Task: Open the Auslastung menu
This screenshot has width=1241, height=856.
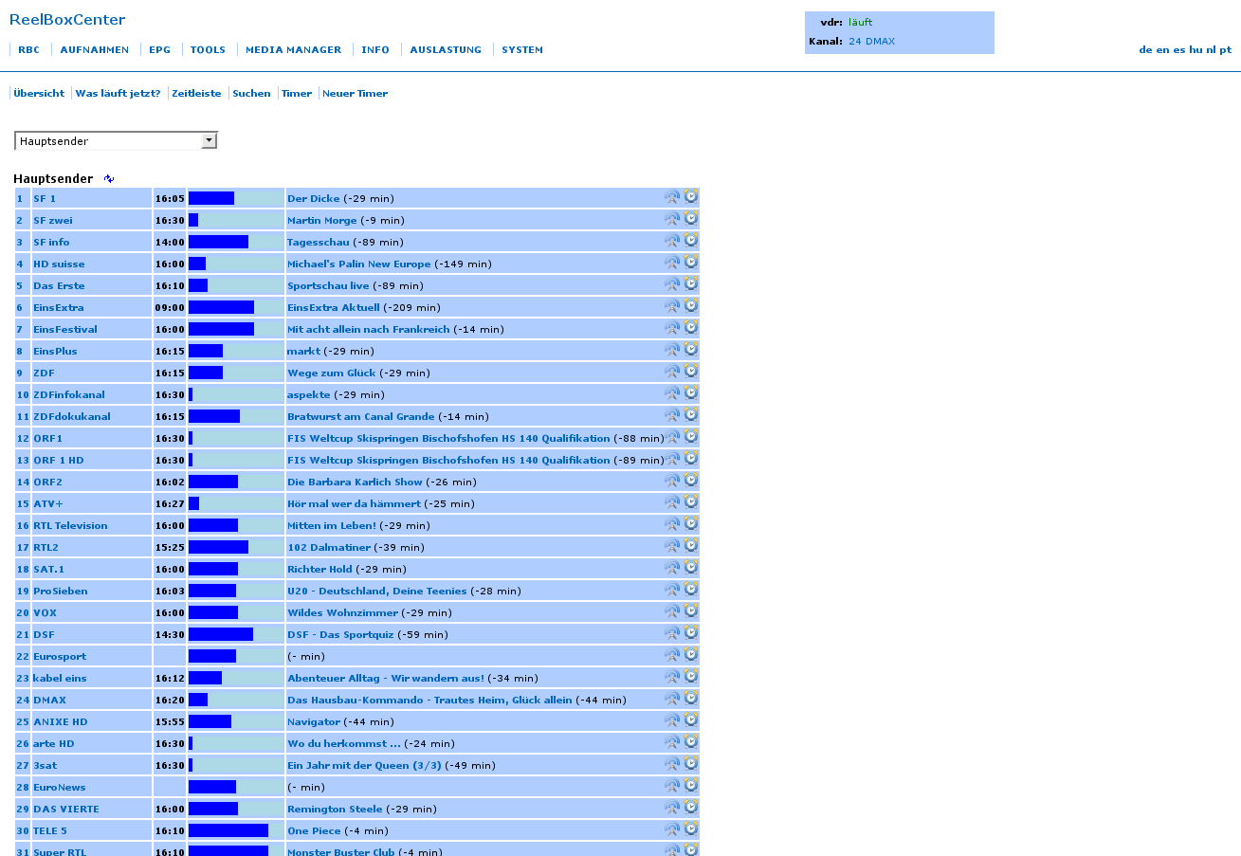Action: click(446, 50)
